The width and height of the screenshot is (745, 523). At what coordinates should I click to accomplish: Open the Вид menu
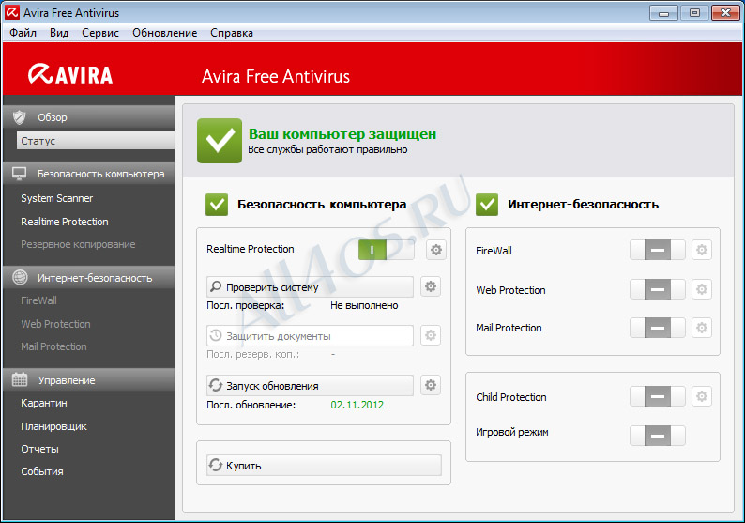(59, 33)
